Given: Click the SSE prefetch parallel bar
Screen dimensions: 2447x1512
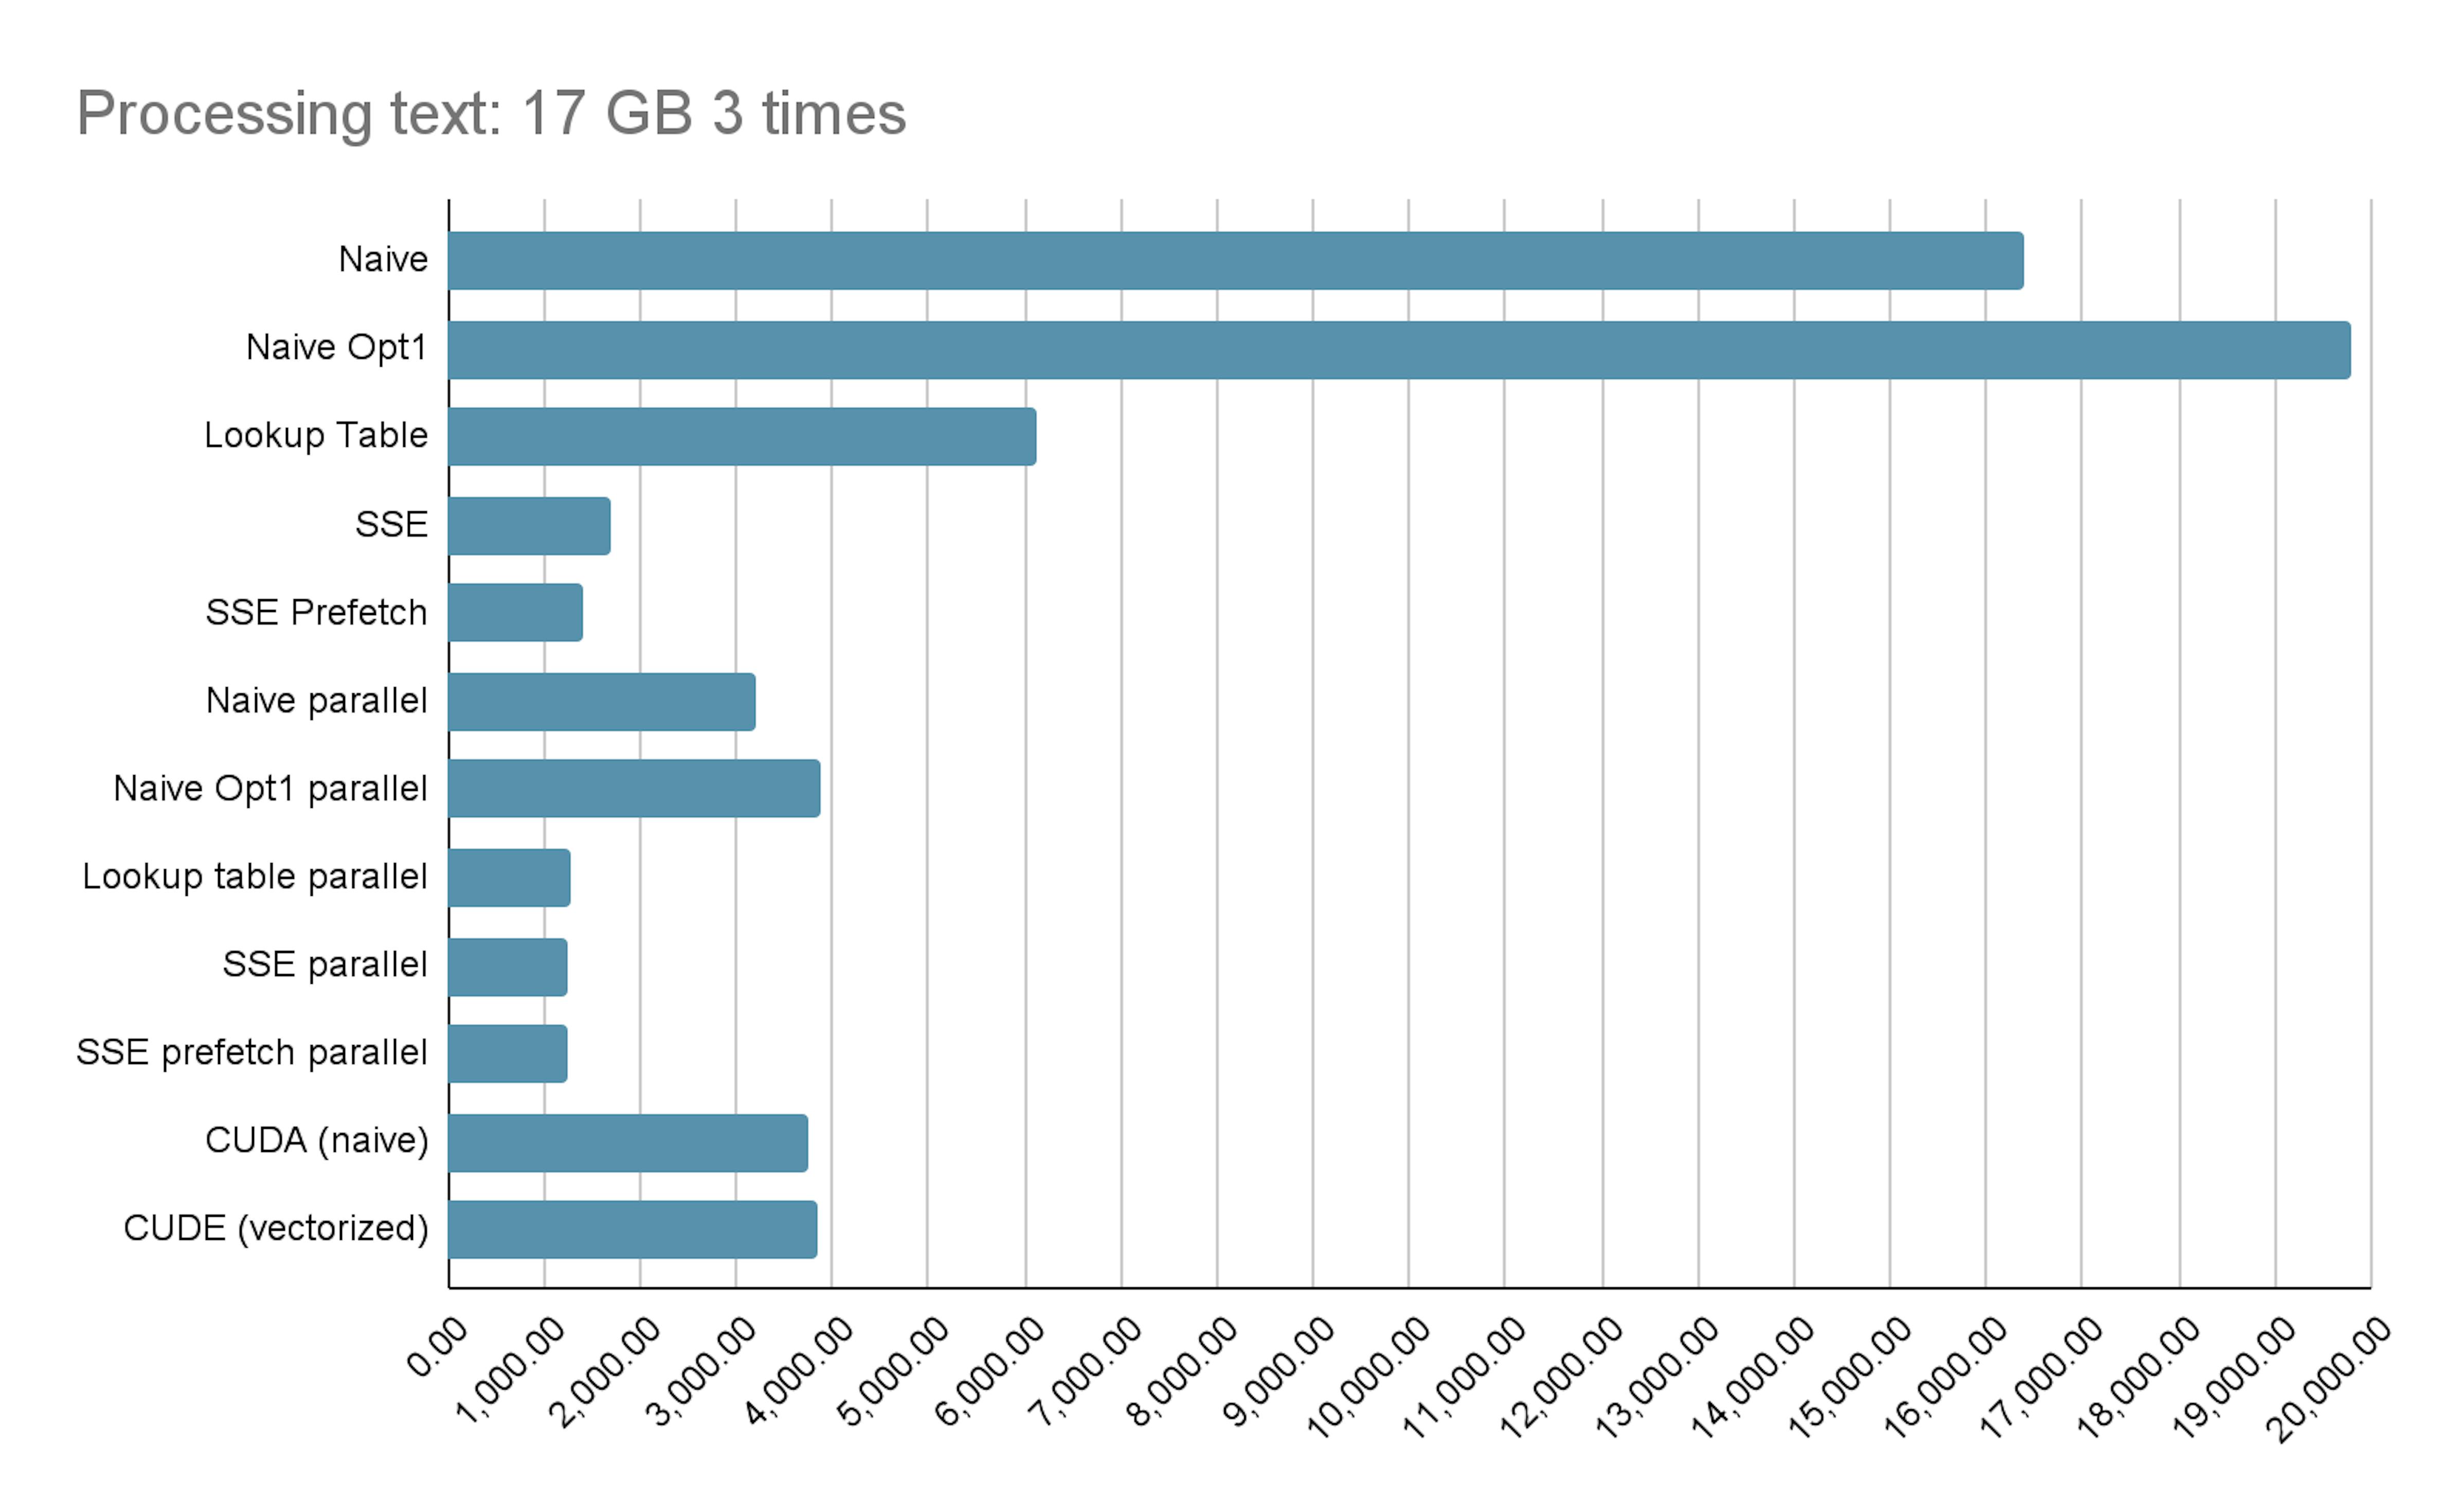Looking at the screenshot, I should (x=507, y=1054).
